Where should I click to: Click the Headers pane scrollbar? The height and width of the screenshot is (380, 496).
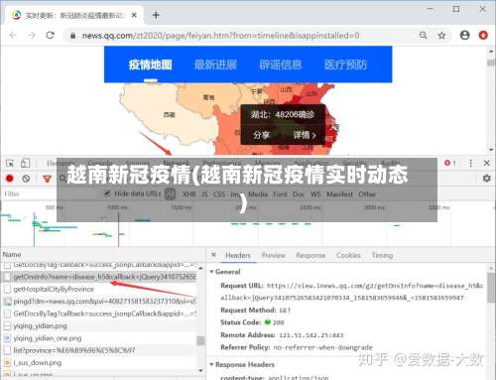(491, 287)
